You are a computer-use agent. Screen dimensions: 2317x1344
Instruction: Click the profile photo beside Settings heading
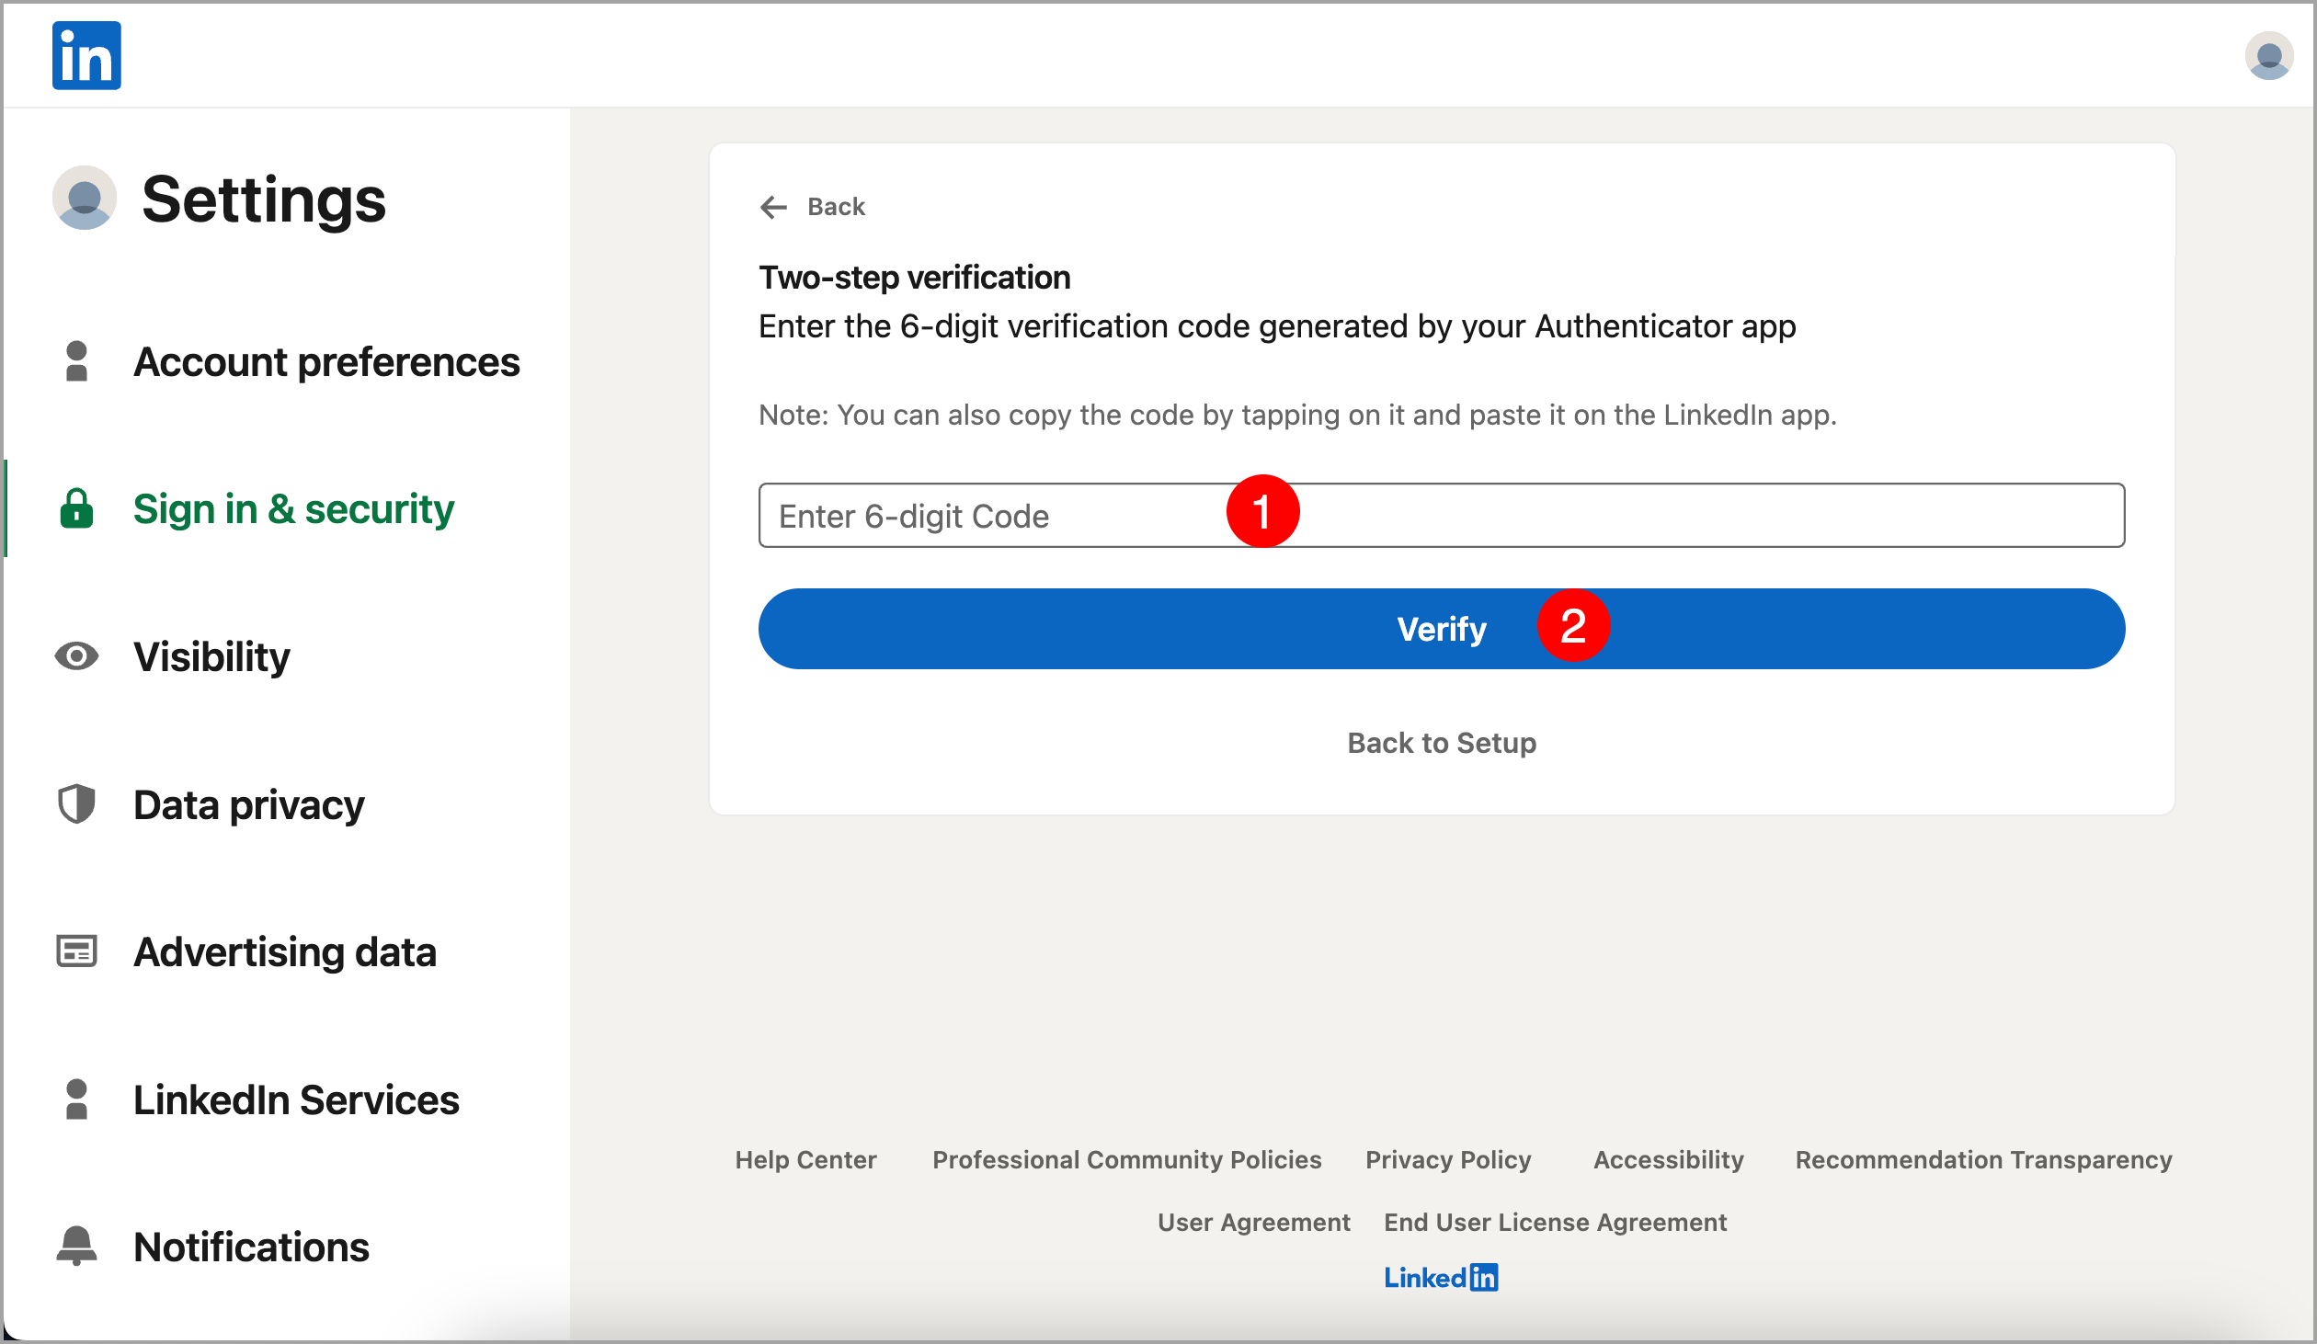pyautogui.click(x=85, y=198)
